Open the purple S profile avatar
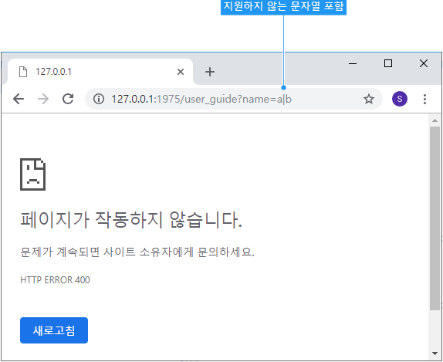Viewport: 443px width, 362px height. coord(400,99)
